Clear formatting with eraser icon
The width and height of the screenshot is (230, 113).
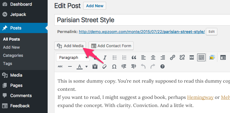point(104,66)
